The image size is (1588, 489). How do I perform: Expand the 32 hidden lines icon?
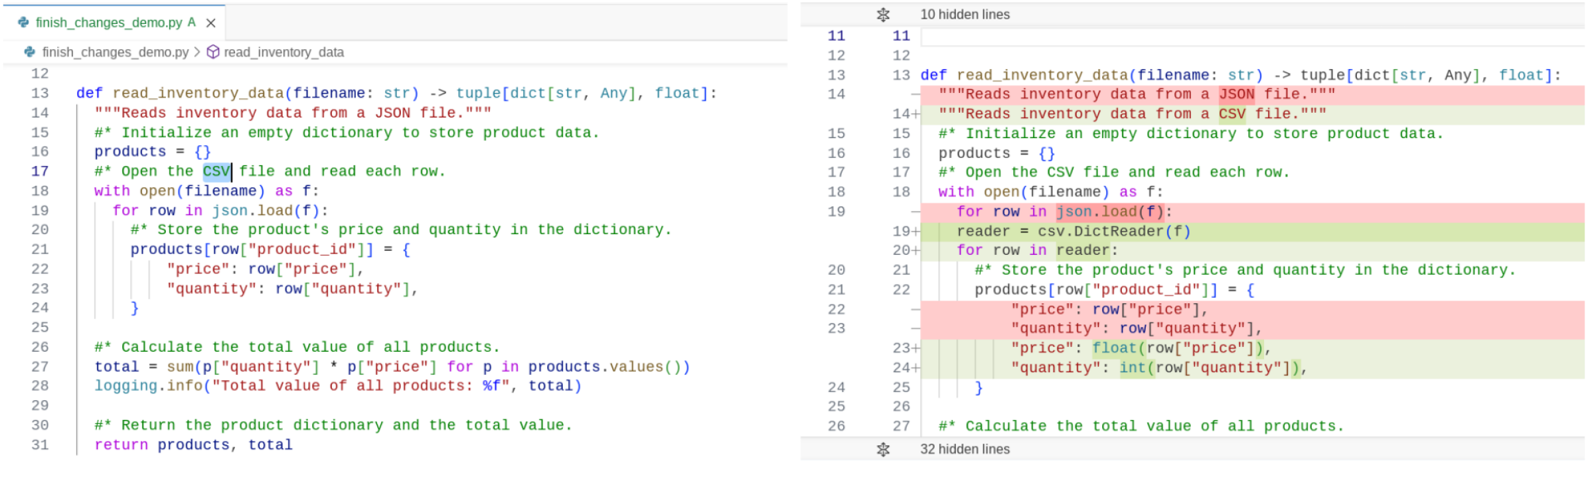pos(883,449)
